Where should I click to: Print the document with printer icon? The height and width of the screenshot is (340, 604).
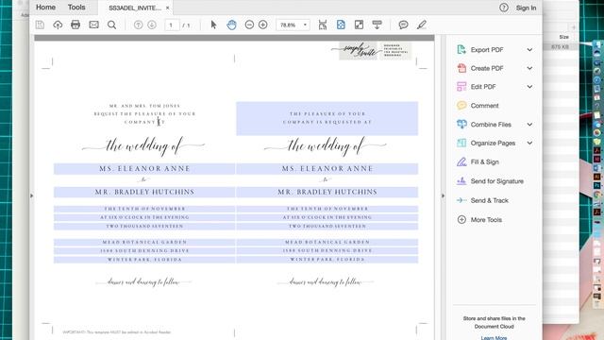tap(75, 25)
